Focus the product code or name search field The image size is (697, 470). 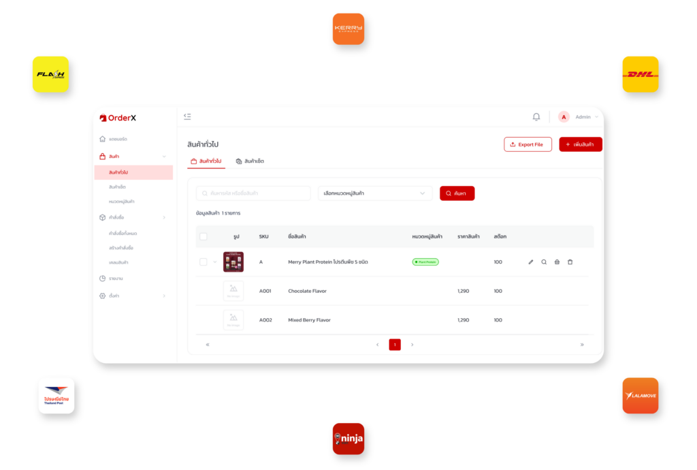point(253,193)
